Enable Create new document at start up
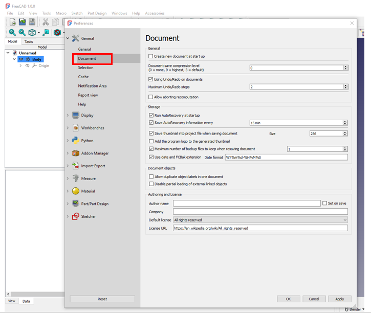Image resolution: width=371 pixels, height=313 pixels. (x=150, y=56)
